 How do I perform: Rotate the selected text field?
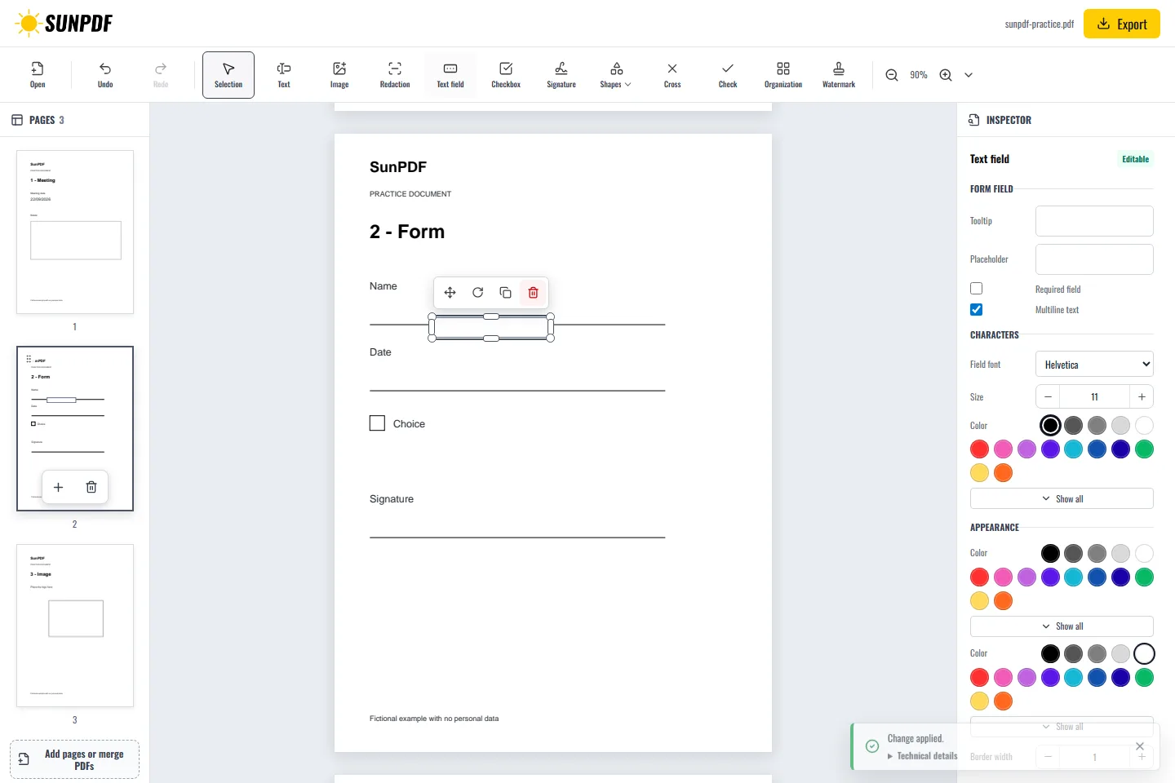click(477, 293)
